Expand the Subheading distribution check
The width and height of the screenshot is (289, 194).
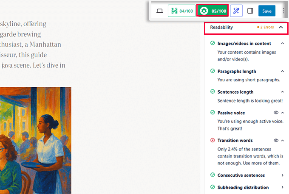282,187
